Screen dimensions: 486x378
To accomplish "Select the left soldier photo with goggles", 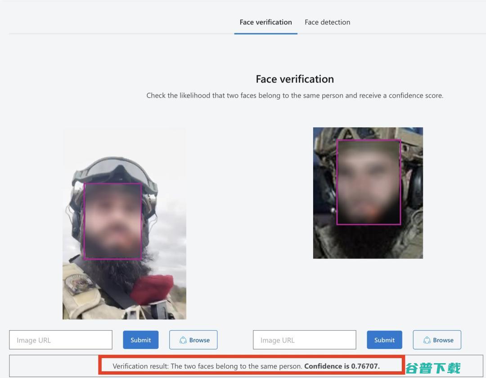I will point(124,224).
